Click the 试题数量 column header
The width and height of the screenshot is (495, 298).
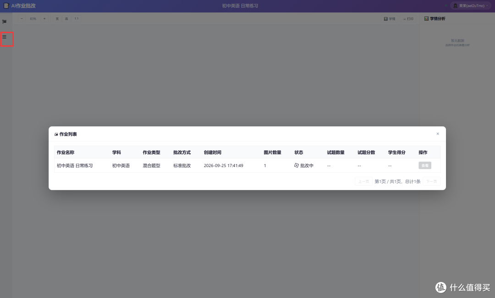coord(335,152)
